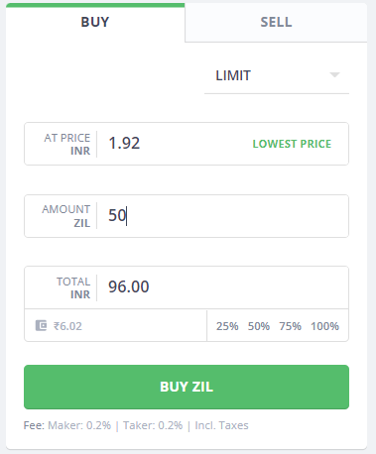Image resolution: width=376 pixels, height=454 pixels.
Task: Click the TOTAL INR field showing 96.00
Action: (223, 286)
